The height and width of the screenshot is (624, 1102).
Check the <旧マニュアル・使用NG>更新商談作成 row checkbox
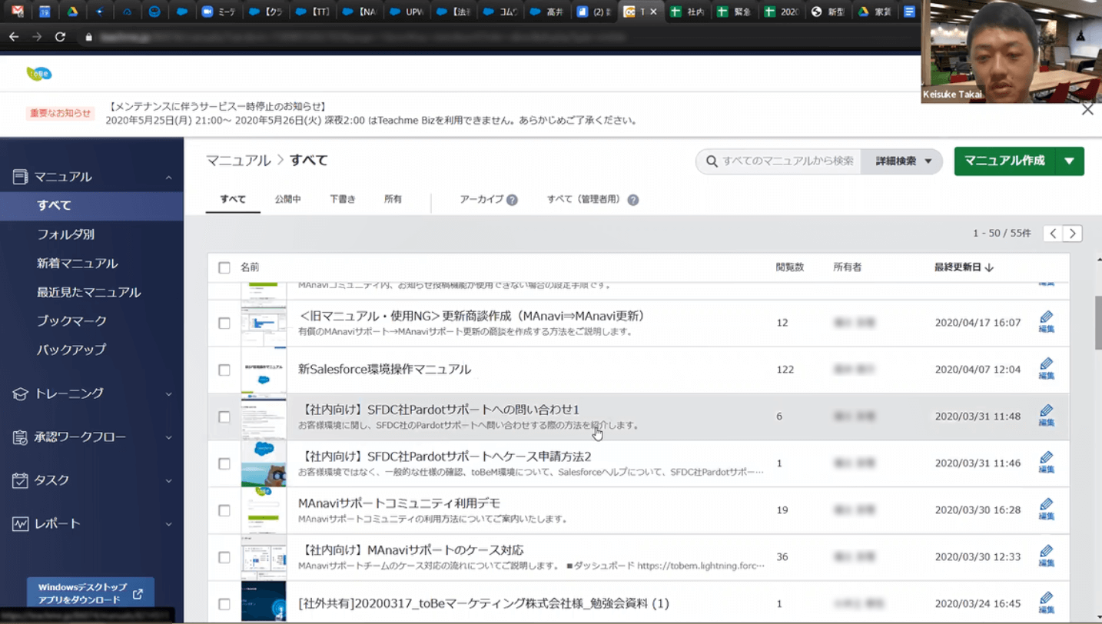coord(224,324)
